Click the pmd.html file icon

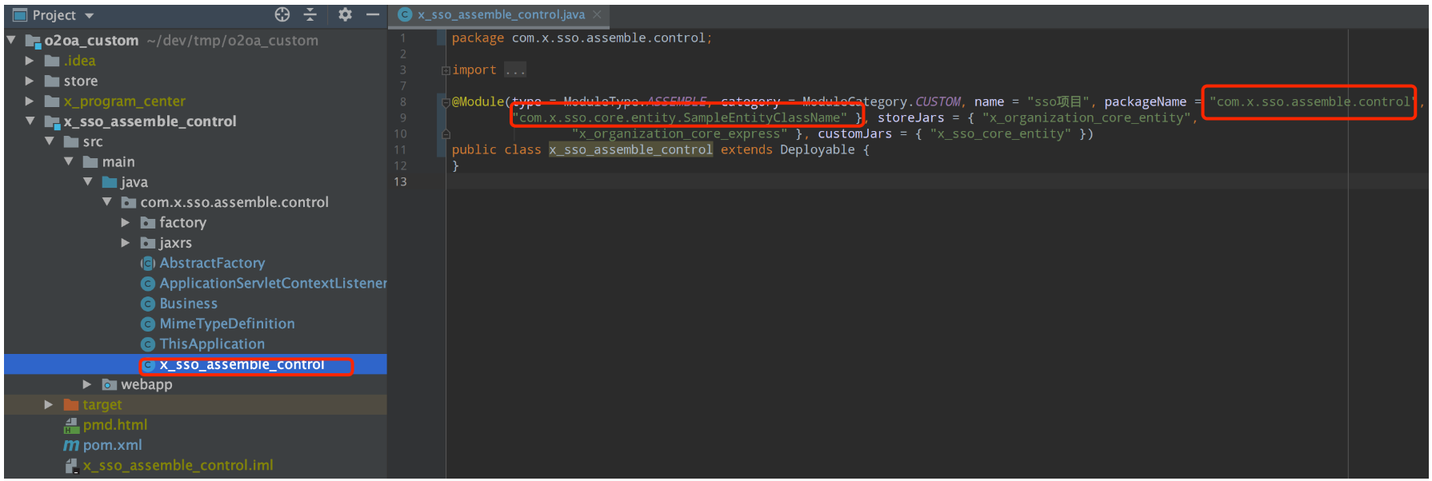pos(71,425)
